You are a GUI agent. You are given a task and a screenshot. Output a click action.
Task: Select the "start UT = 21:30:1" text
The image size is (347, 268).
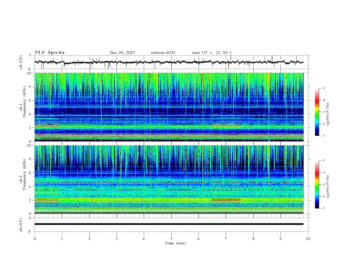(212, 53)
